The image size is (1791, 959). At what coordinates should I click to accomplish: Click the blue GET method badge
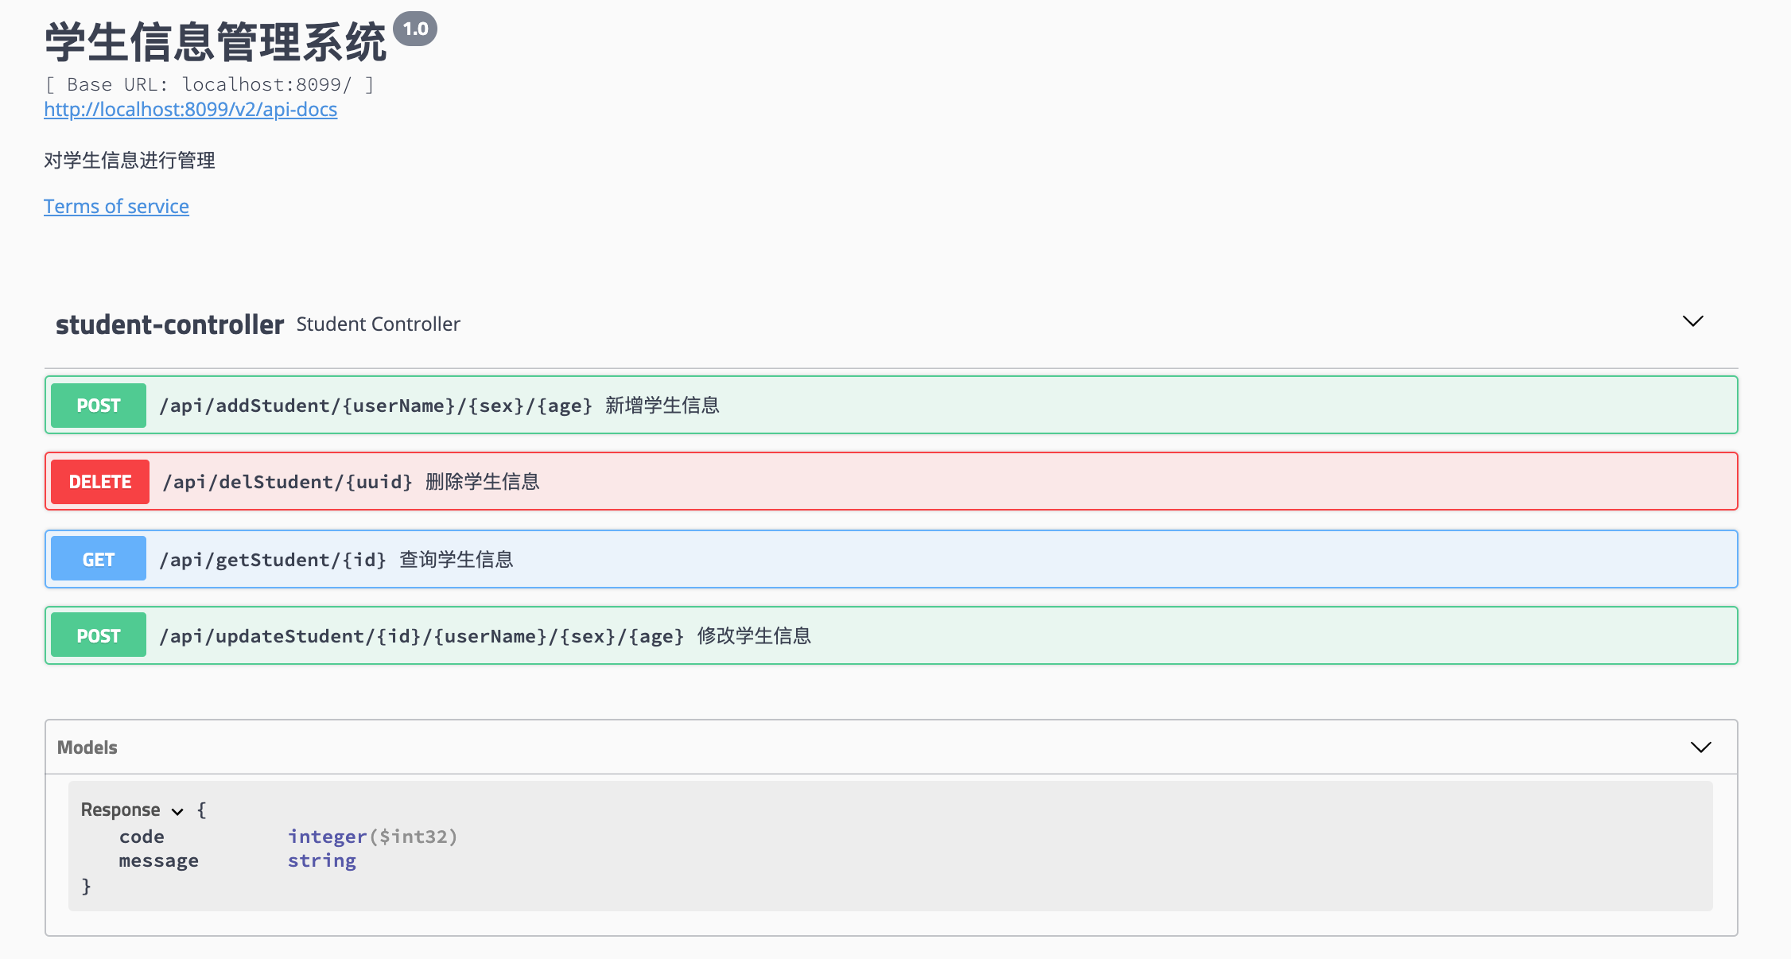point(99,560)
